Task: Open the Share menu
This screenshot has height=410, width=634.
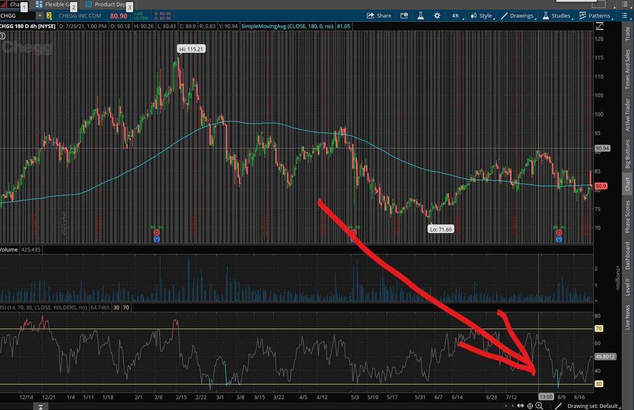Action: click(379, 16)
